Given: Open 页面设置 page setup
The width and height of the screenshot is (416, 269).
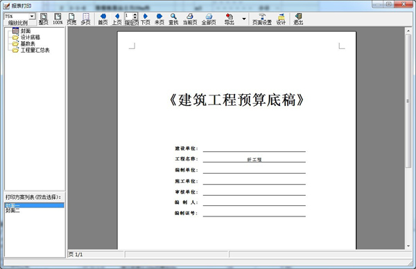Looking at the screenshot, I should click(x=262, y=19).
